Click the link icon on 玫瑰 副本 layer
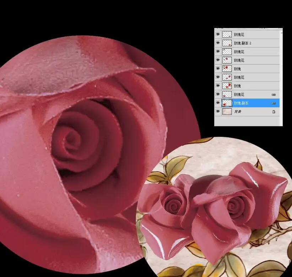 [x=274, y=103]
